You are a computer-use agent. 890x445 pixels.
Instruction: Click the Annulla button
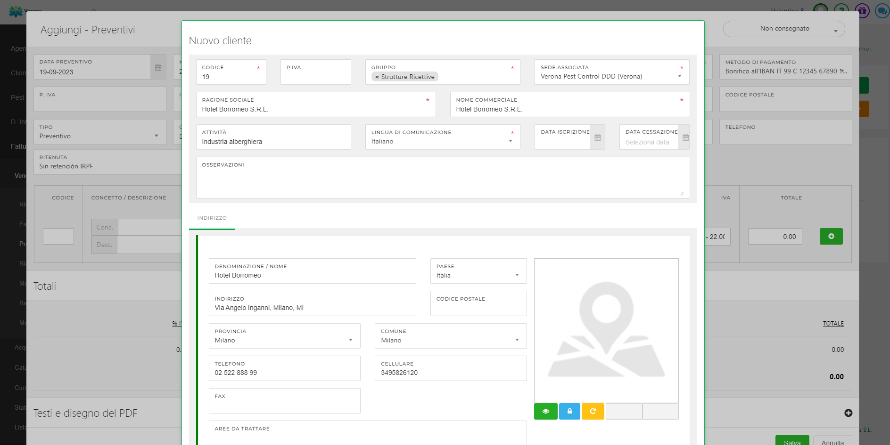pyautogui.click(x=832, y=441)
